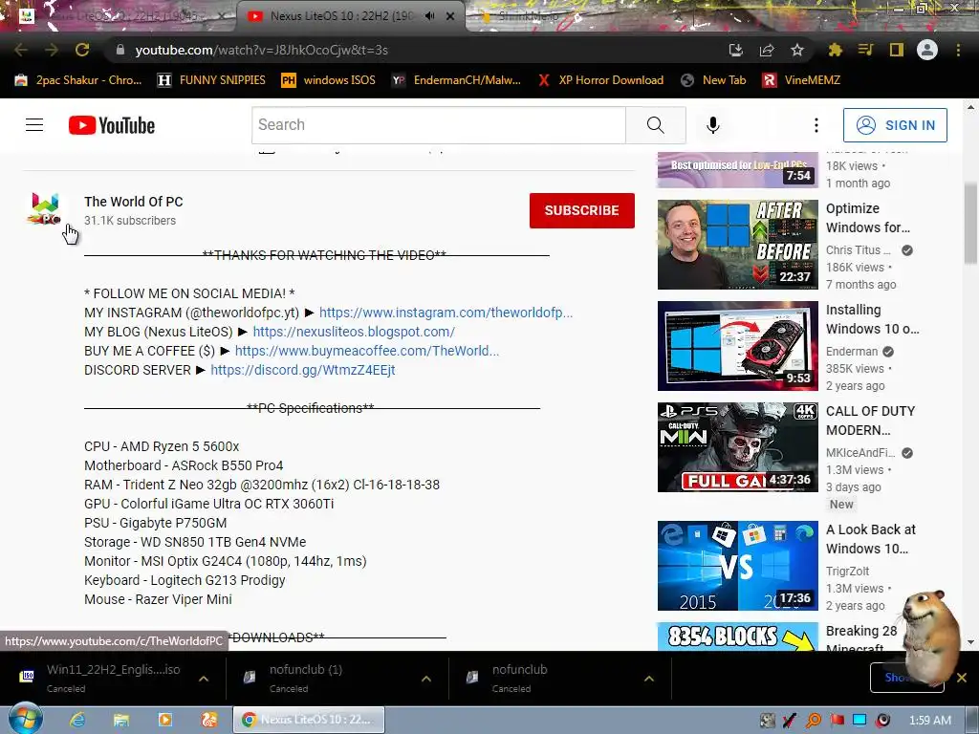Open low-end PCs video thumbnail 7:54
This screenshot has width=979, height=734.
click(x=737, y=170)
